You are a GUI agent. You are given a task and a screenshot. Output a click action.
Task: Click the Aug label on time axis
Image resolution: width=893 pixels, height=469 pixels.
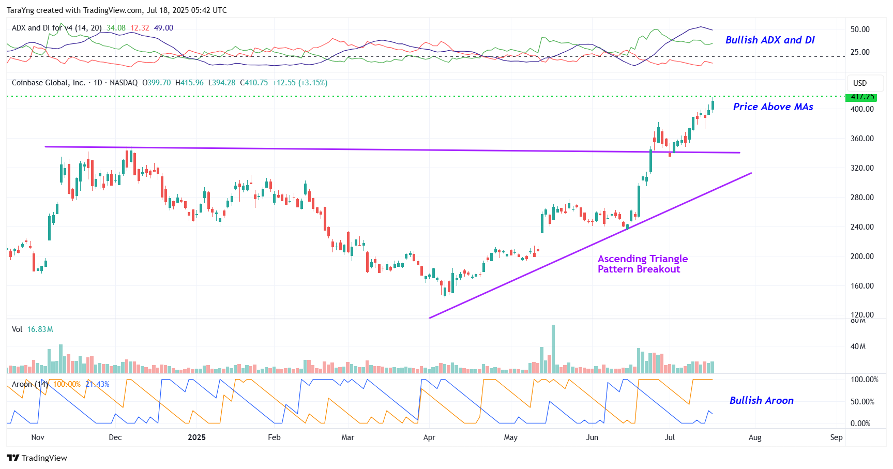[755, 437]
